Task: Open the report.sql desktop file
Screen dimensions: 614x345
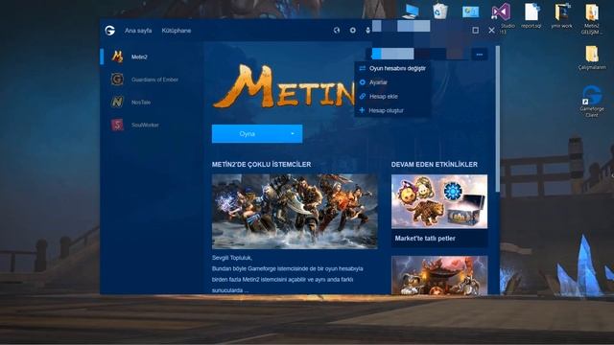Action: pyautogui.click(x=531, y=15)
